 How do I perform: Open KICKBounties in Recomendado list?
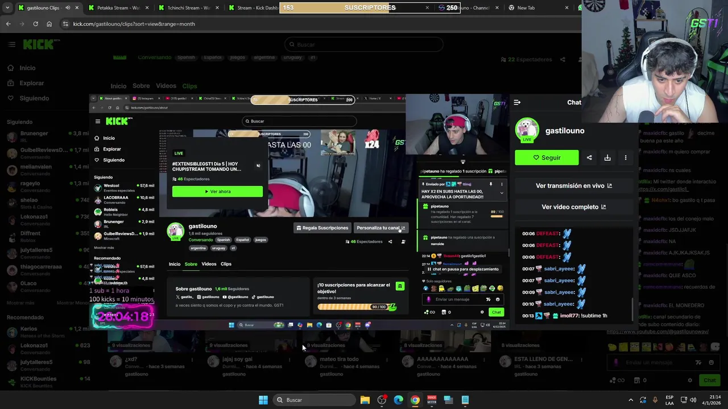pyautogui.click(x=48, y=382)
